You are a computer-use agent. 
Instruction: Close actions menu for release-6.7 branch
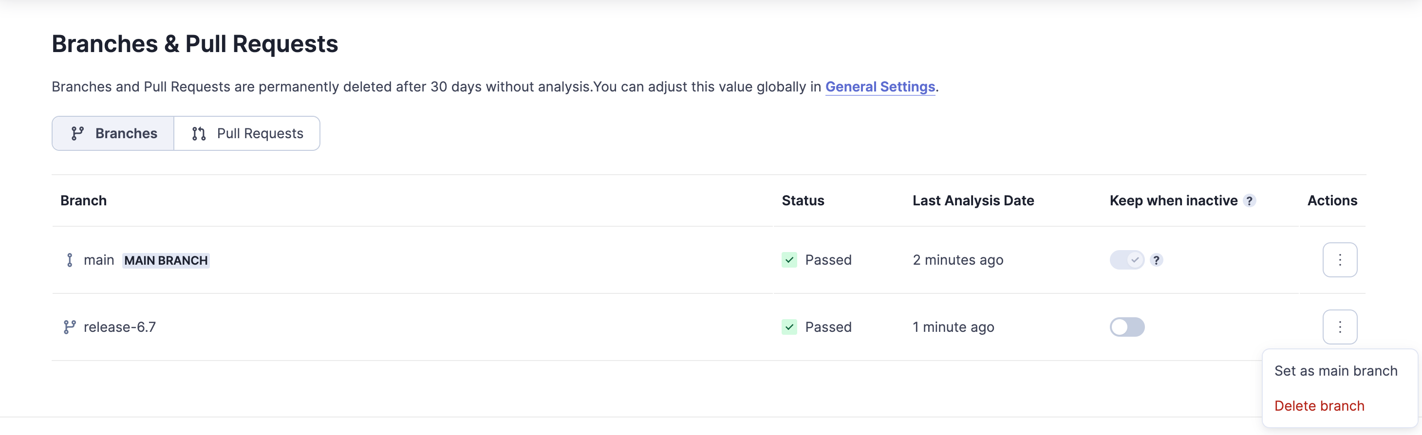[x=1339, y=327]
